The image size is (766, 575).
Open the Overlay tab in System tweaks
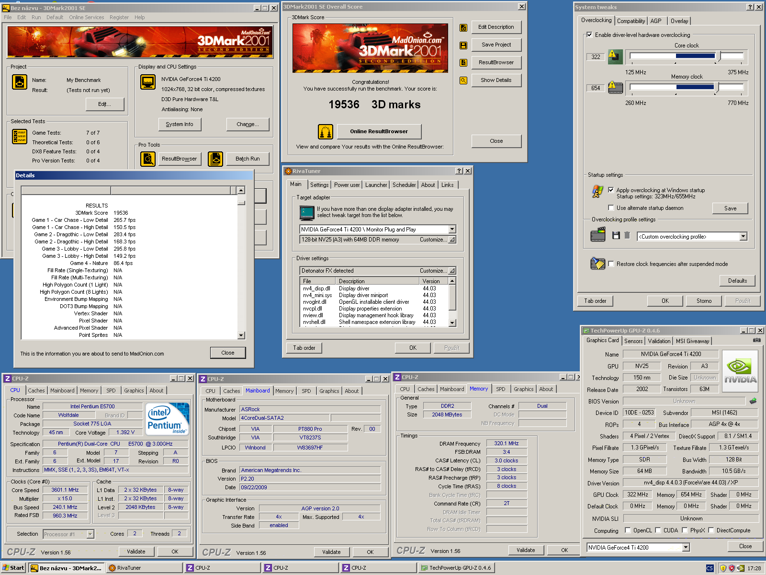tap(679, 21)
